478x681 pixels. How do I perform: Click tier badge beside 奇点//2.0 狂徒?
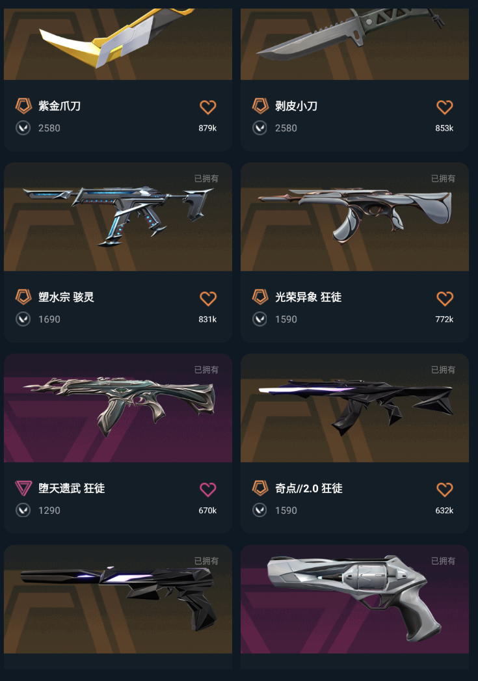pos(260,488)
